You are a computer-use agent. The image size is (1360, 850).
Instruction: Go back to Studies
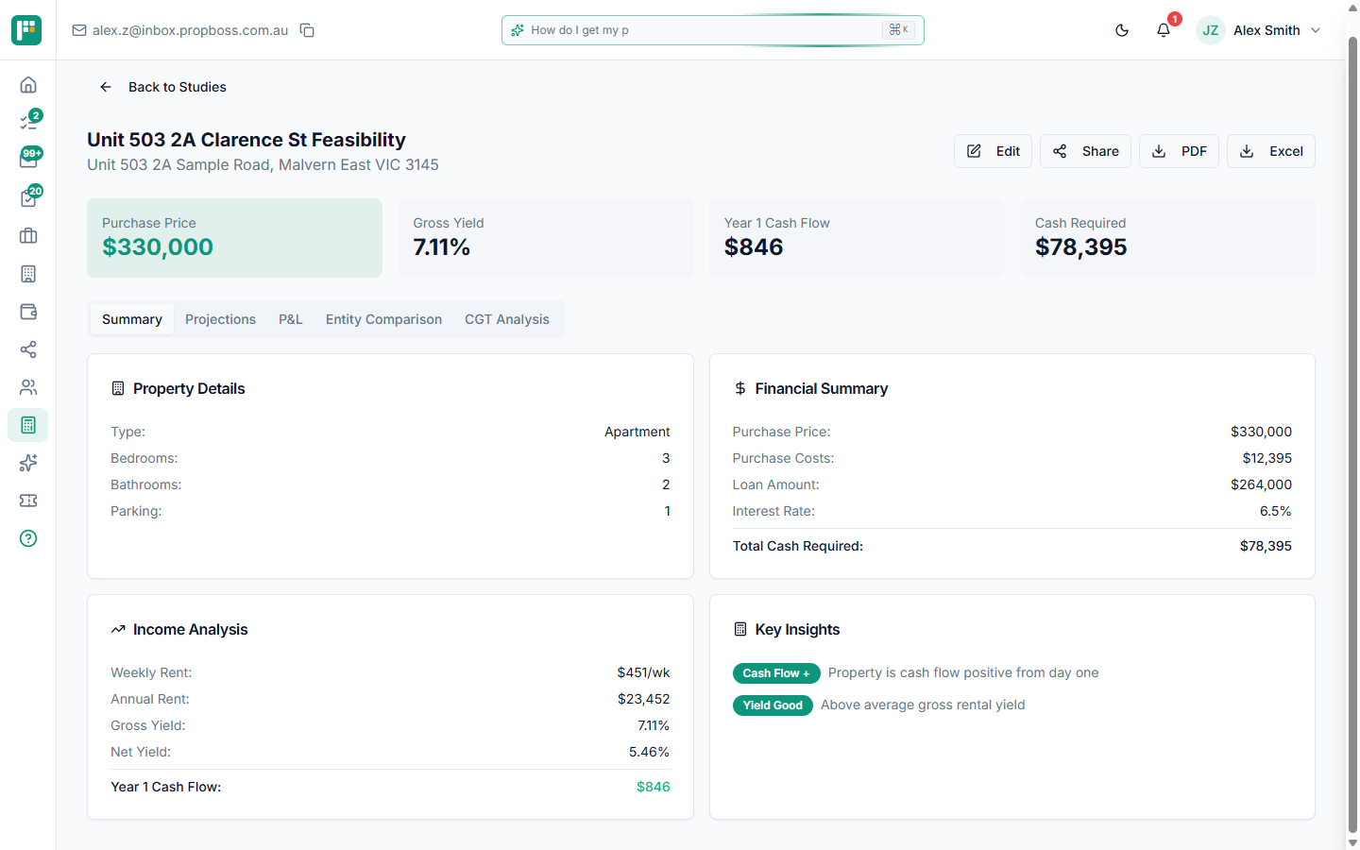pyautogui.click(x=163, y=87)
